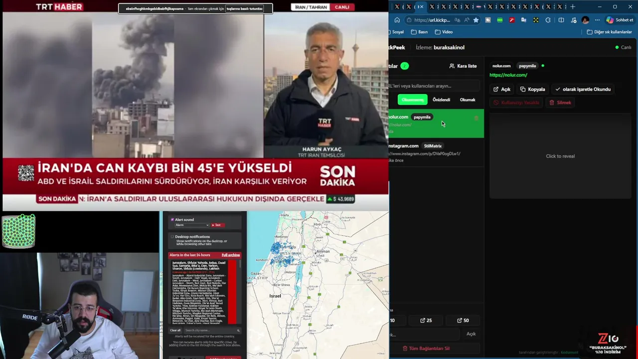The height and width of the screenshot is (359, 638).
Task: Open the Sosyal bookmarks folder
Action: coord(397,32)
